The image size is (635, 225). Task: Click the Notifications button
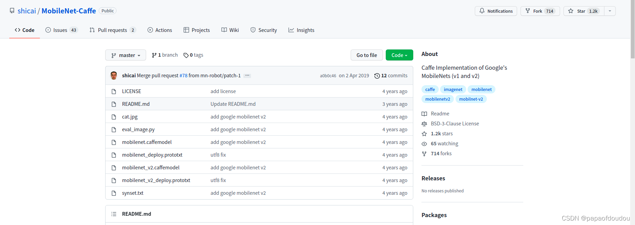coord(496,11)
